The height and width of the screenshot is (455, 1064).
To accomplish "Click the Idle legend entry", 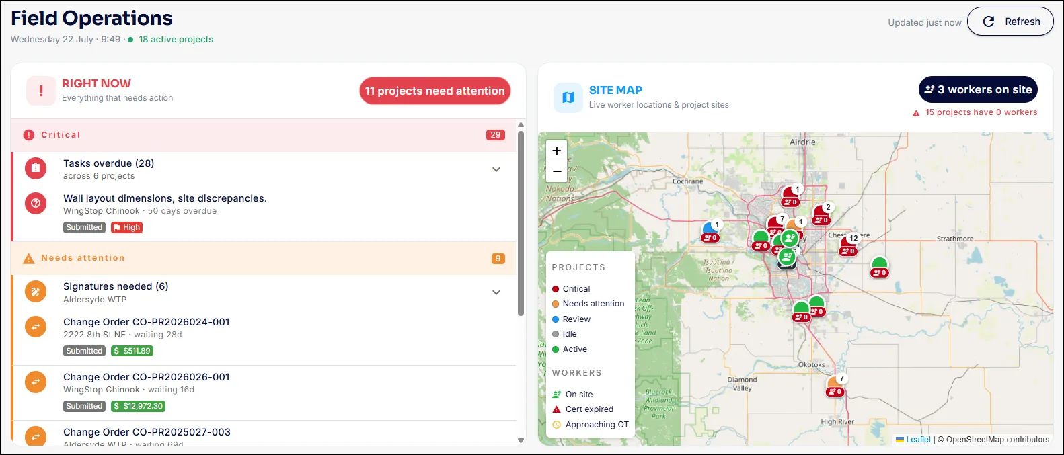I will coord(564,334).
